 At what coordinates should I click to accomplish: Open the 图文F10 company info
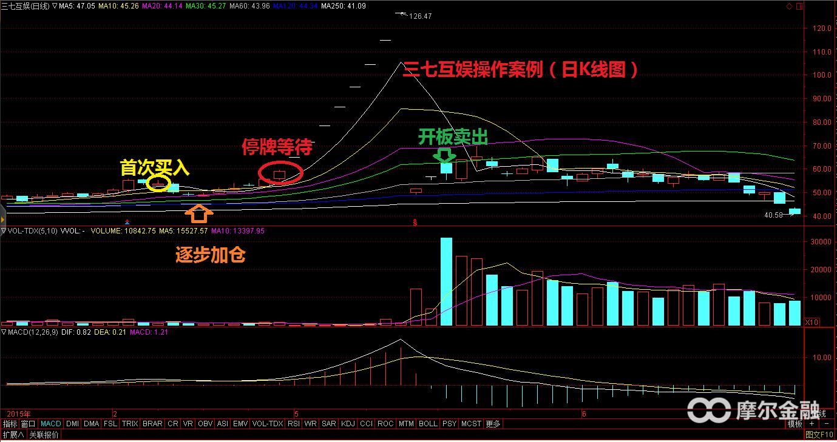pyautogui.click(x=819, y=435)
